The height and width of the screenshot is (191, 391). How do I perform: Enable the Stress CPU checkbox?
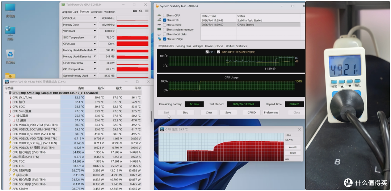[165, 15]
